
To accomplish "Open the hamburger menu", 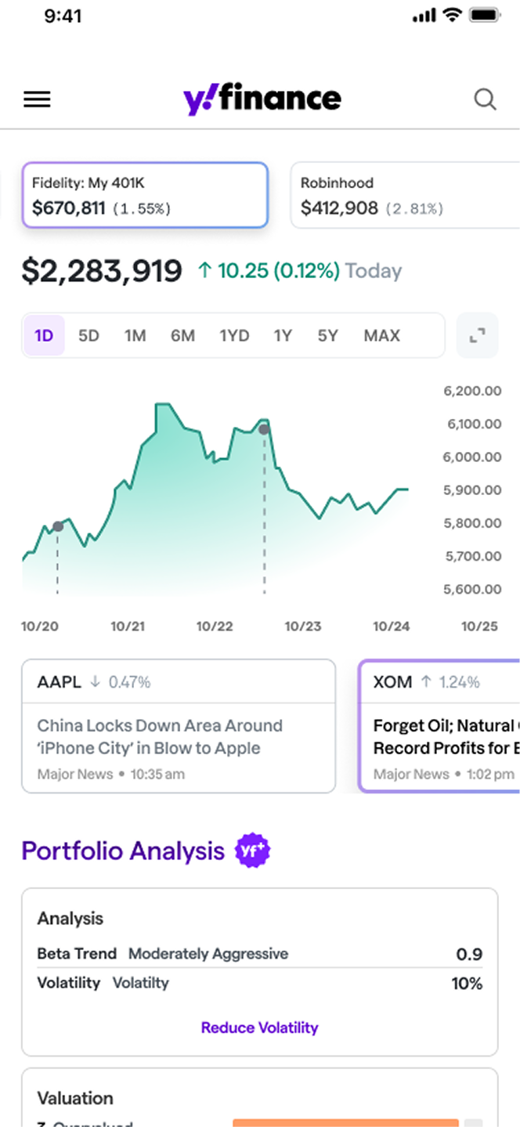I will coord(37,99).
